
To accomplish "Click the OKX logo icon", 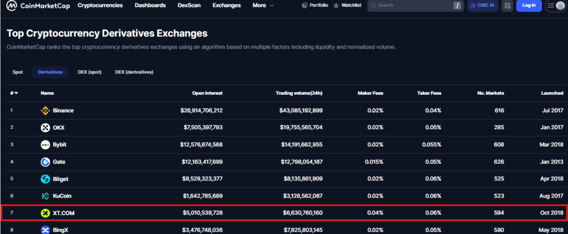I will (x=45, y=127).
